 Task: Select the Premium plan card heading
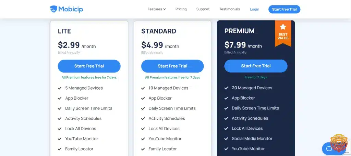coord(239,31)
